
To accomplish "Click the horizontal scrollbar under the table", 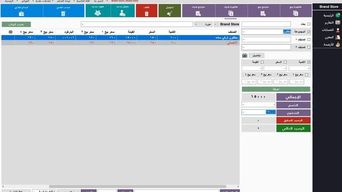I will tap(137, 186).
